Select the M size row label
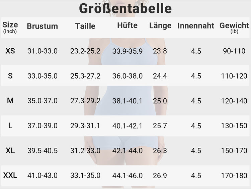Viewport: 251px width, 189px height. pos(10,101)
